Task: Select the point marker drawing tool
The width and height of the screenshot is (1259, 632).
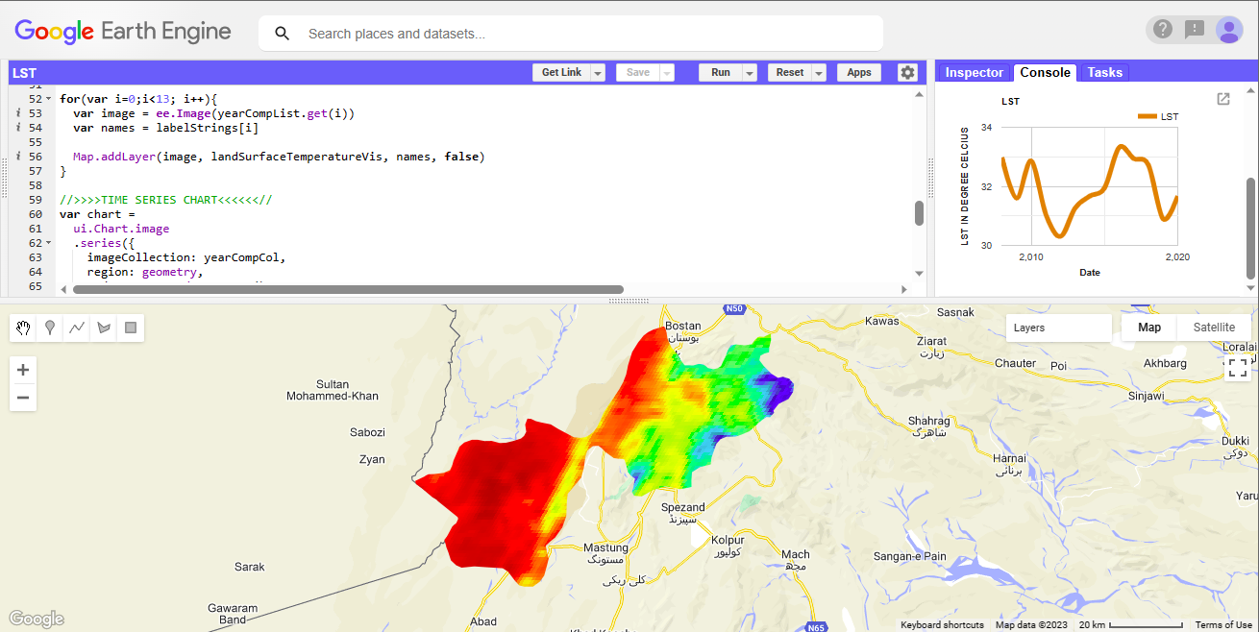Action: point(49,328)
